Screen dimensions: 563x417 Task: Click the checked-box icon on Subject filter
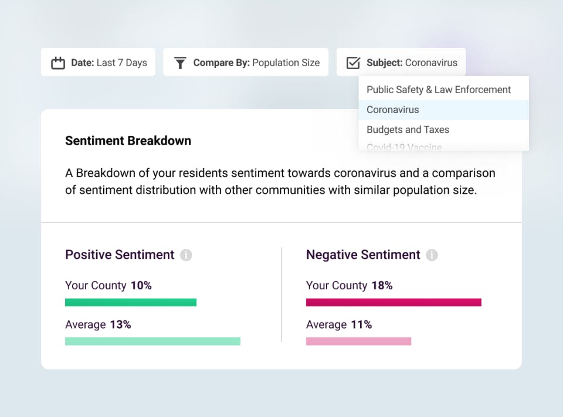pyautogui.click(x=352, y=62)
